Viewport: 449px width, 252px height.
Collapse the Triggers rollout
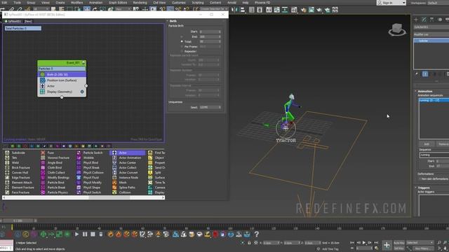click(x=416, y=188)
